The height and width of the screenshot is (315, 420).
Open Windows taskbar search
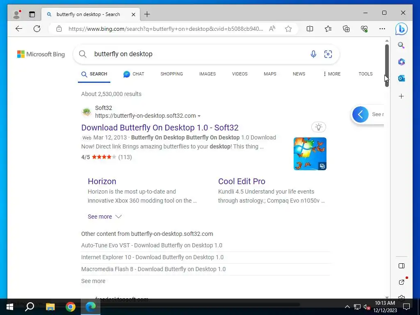[x=30, y=307]
